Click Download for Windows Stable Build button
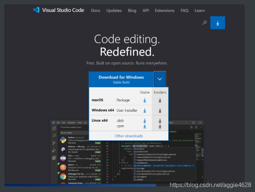This screenshot has width=255, height=192. coord(121,79)
